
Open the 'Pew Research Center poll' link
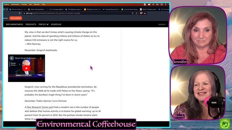click(x=40, y=107)
